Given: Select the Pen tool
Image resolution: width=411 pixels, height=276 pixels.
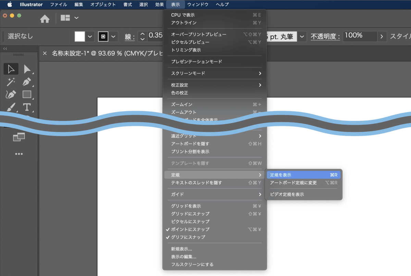Looking at the screenshot, I should (27, 82).
